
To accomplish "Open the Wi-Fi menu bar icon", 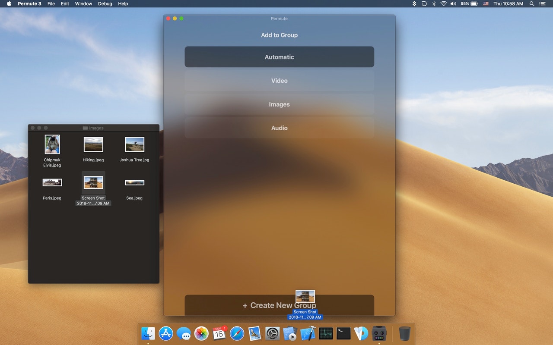I will (444, 3).
